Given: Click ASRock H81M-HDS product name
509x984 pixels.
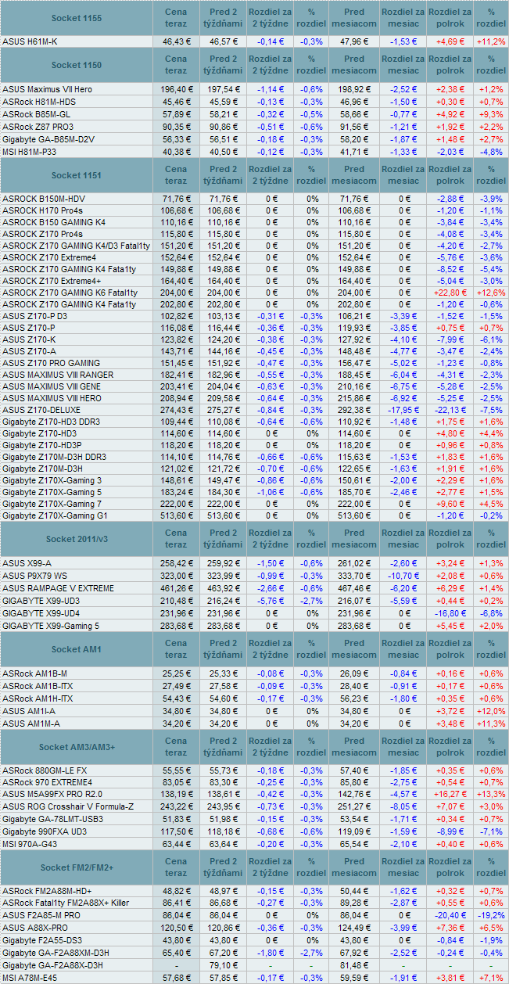Looking at the screenshot, I should click(x=39, y=101).
